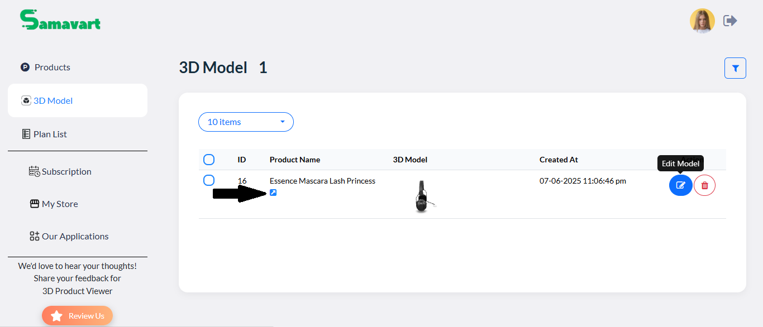The image size is (763, 327).
Task: Open the external link icon under the product name
Action: pos(273,193)
